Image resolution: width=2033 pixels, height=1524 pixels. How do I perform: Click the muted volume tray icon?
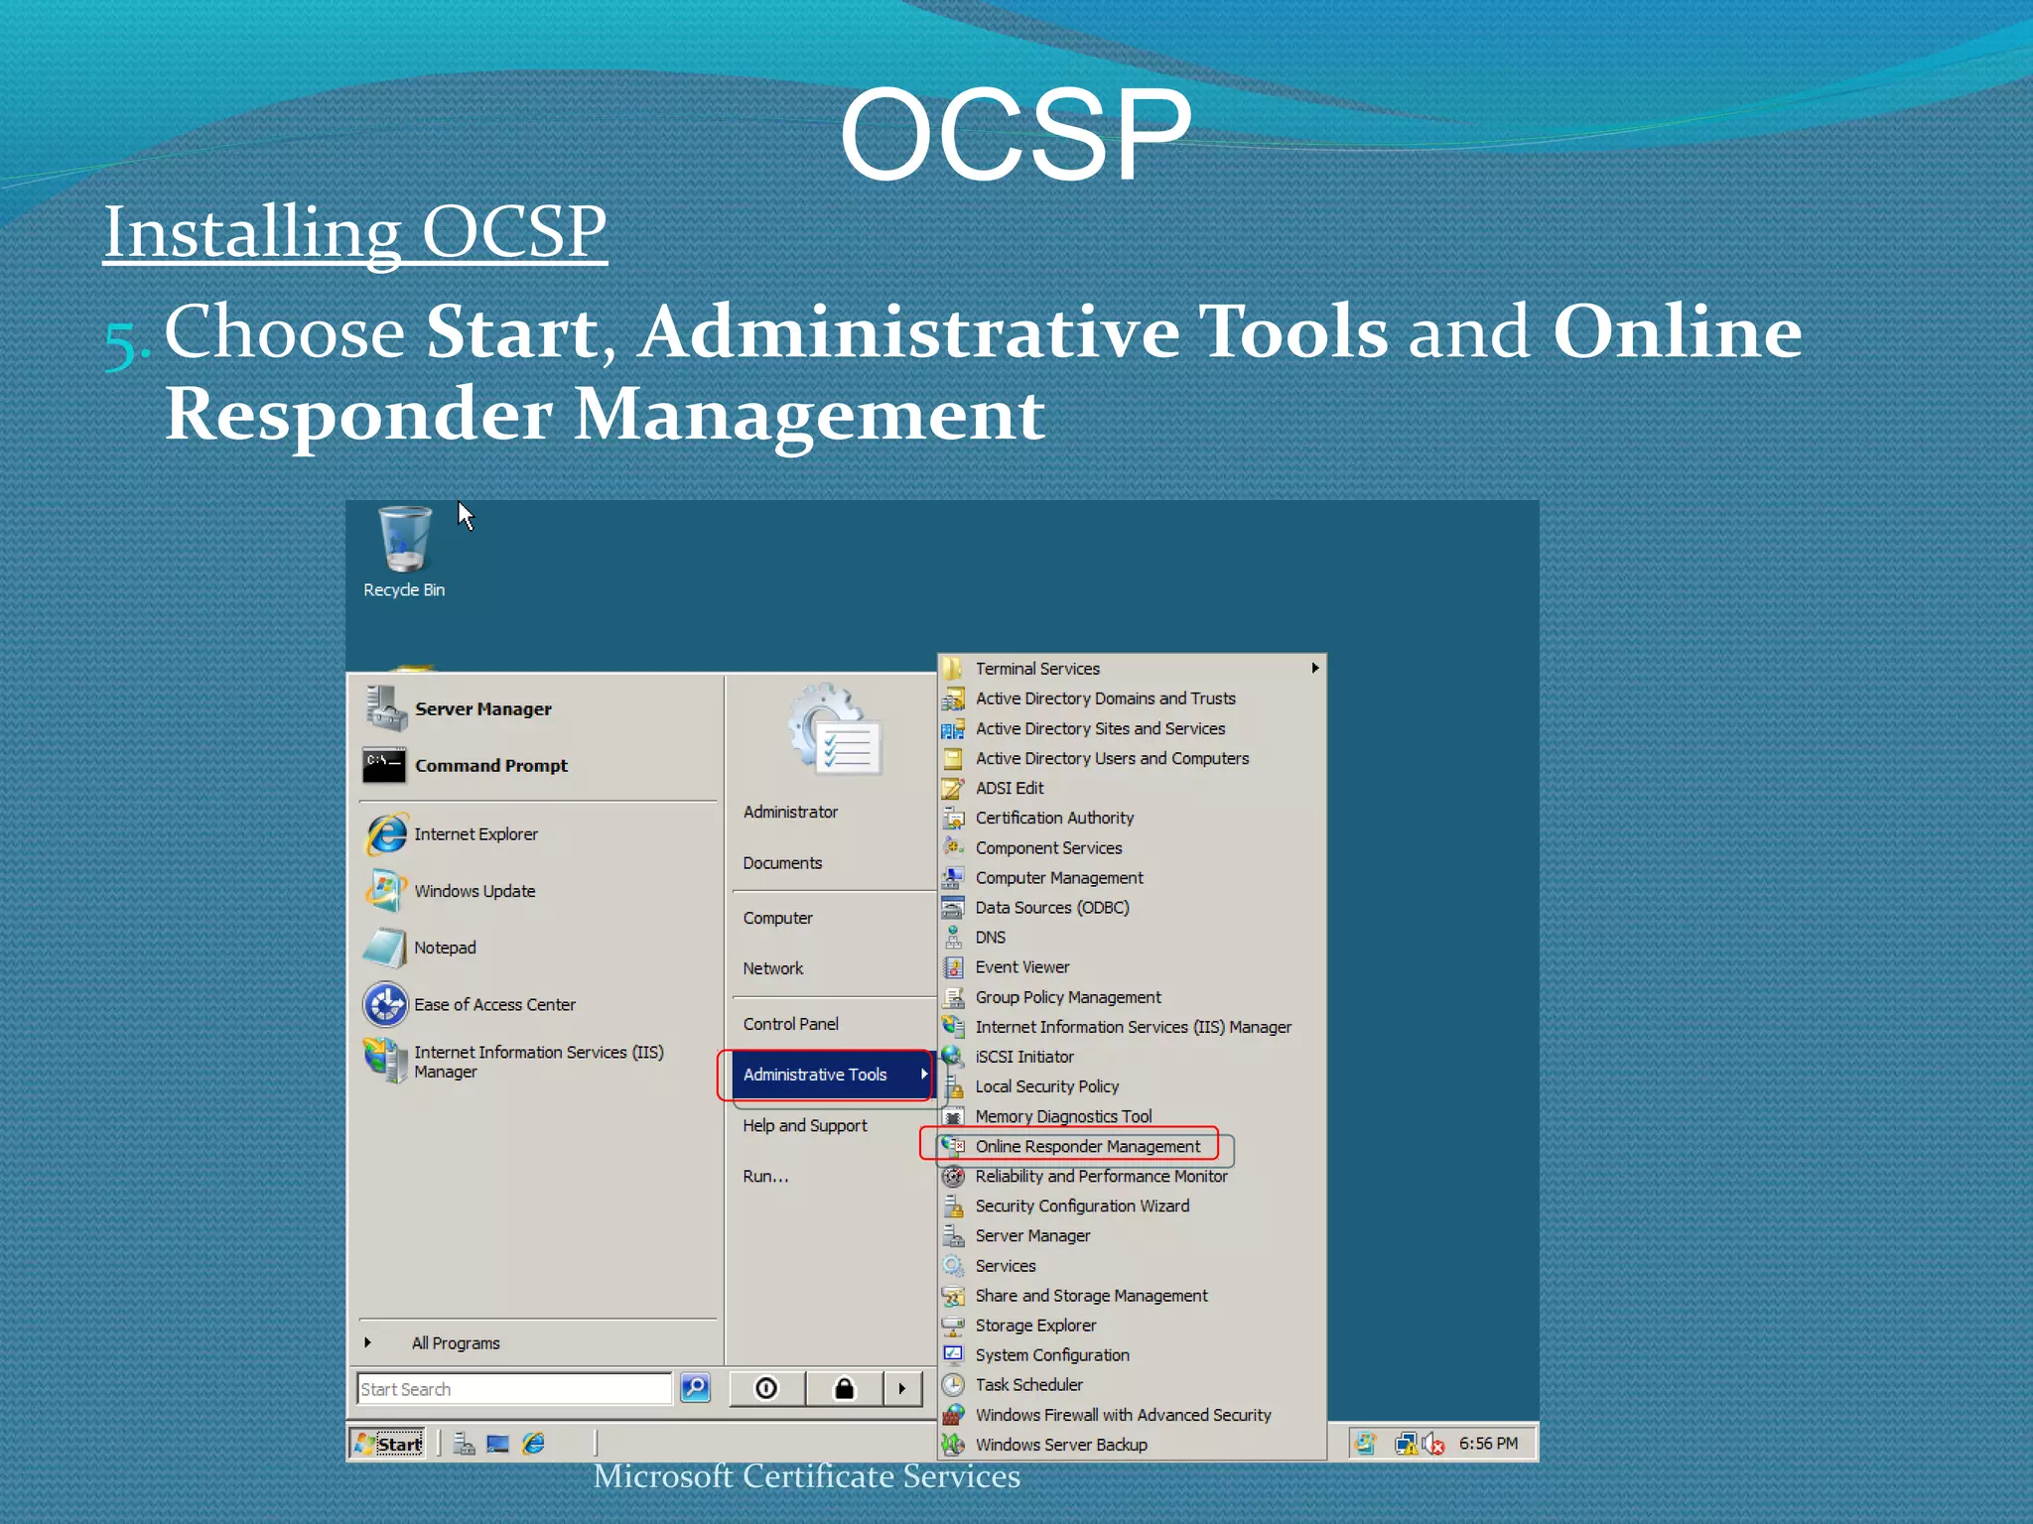point(1433,1444)
